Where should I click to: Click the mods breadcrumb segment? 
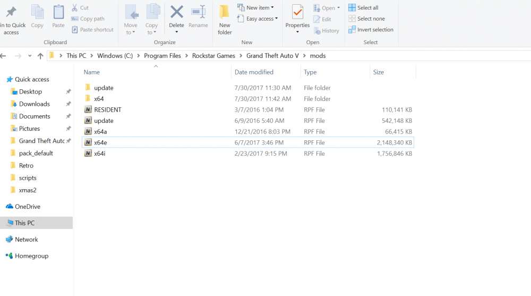coord(318,56)
